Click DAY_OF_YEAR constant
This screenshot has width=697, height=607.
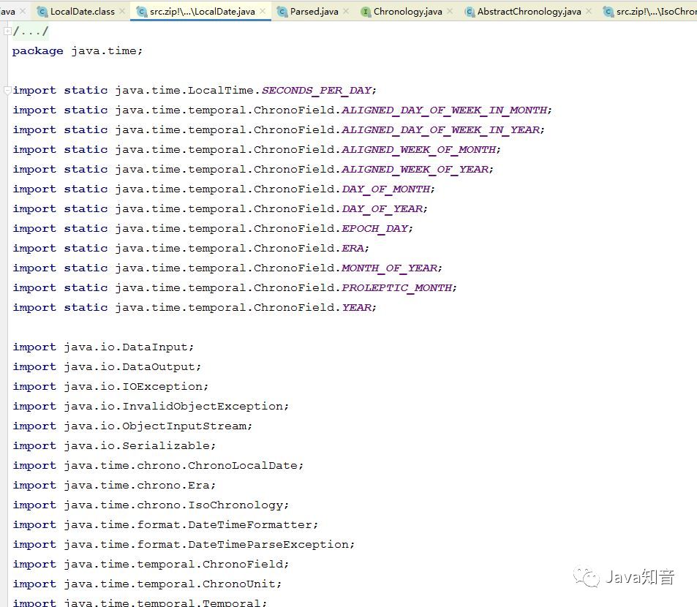point(383,209)
